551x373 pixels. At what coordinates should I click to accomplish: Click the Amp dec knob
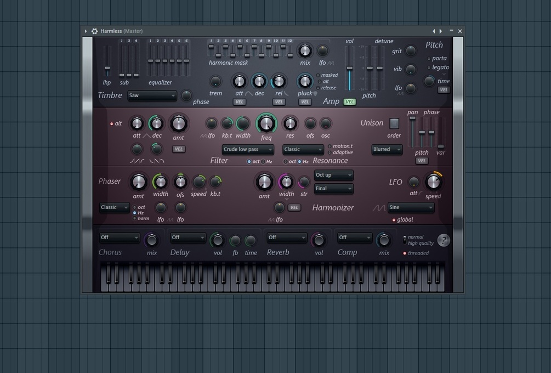coord(259,81)
